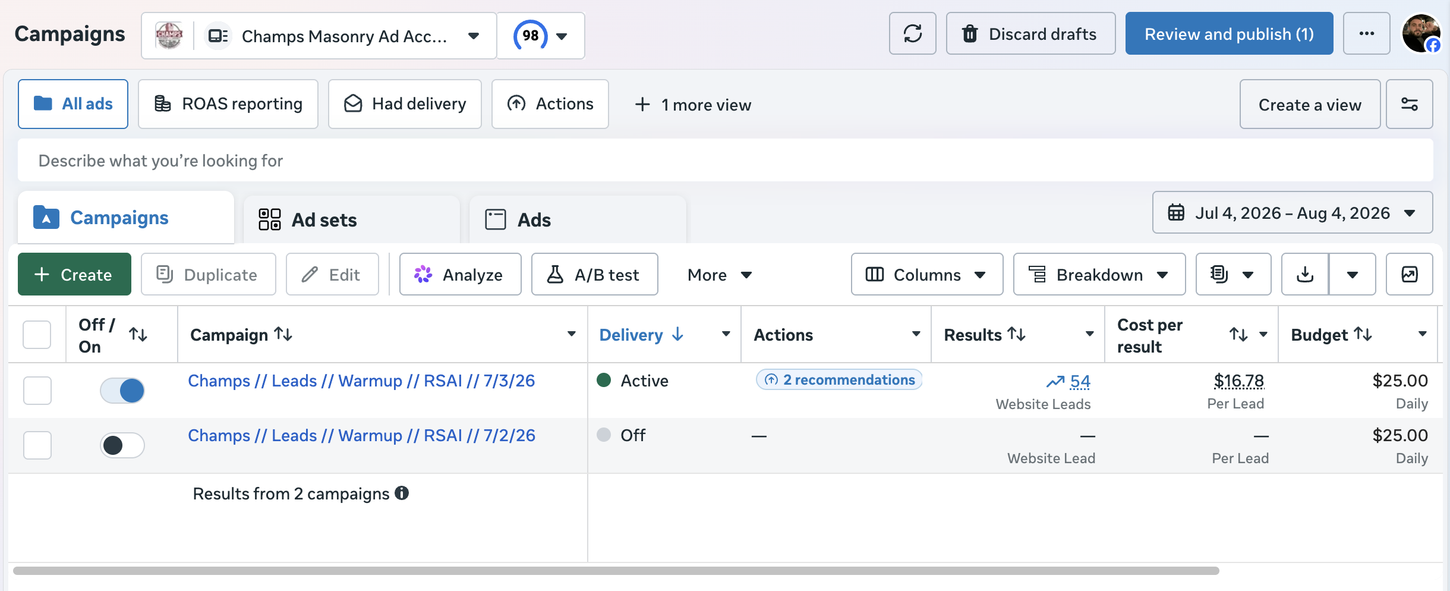Open export options dropdown arrow
Image resolution: width=1450 pixels, height=591 pixels.
1353,274
